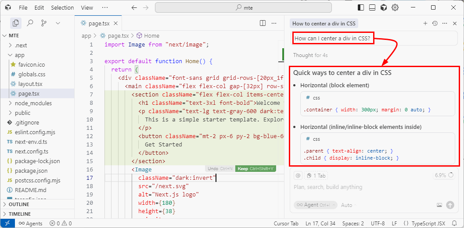Click the send arrow button in chat

tap(450, 205)
